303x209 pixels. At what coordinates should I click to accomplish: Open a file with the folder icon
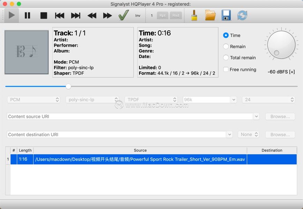210,15
